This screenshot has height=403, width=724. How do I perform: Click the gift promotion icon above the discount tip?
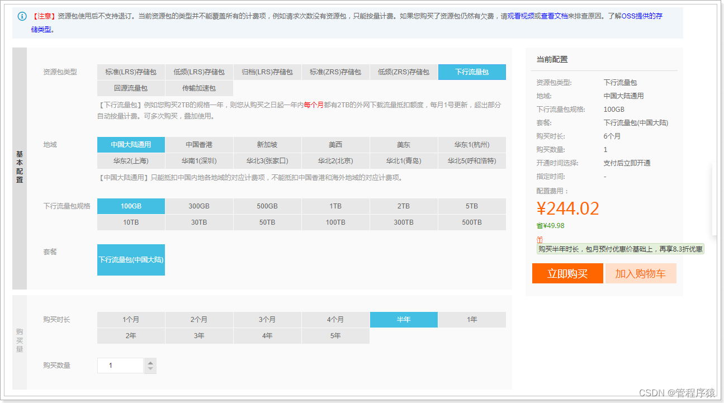coord(540,239)
